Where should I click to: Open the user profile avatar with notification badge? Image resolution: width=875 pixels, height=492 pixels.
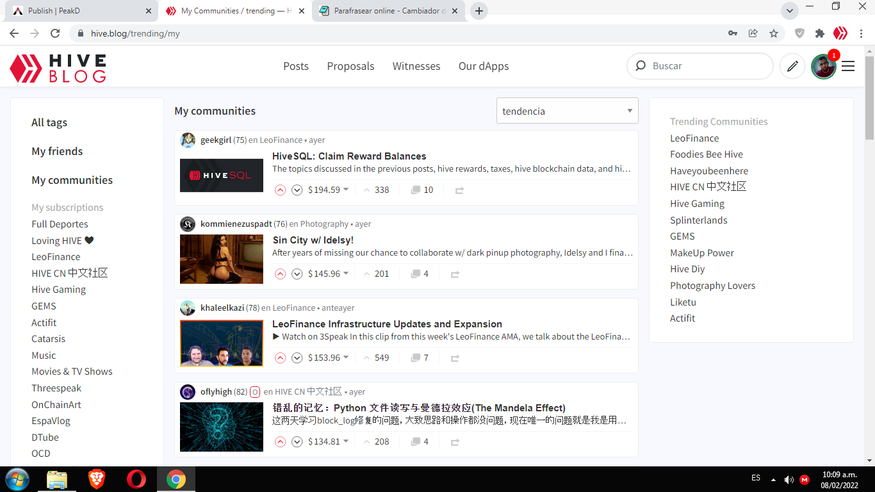click(824, 66)
